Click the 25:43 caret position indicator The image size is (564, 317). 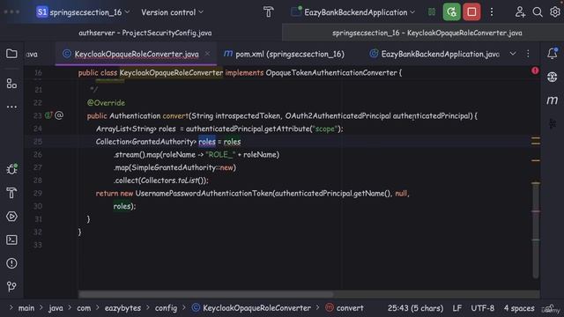(415, 308)
